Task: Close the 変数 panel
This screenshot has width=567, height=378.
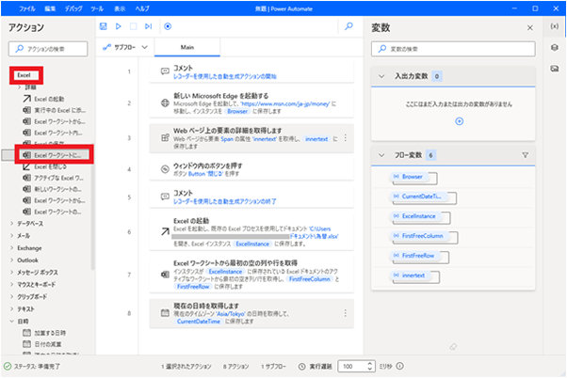Action: pos(529,28)
